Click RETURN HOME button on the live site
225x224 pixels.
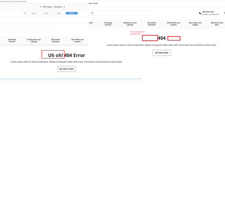pyautogui.click(x=162, y=53)
